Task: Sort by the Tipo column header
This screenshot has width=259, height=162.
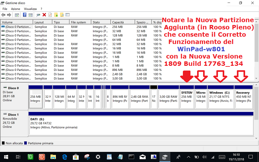Action: tap(61, 22)
